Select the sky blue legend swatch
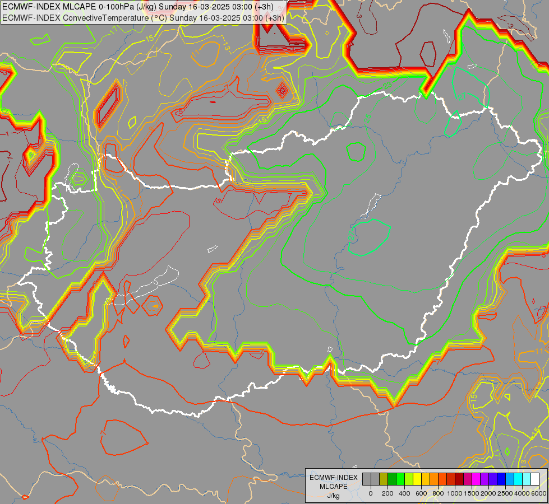Viewport: 549px width, 504px height. tap(510, 479)
